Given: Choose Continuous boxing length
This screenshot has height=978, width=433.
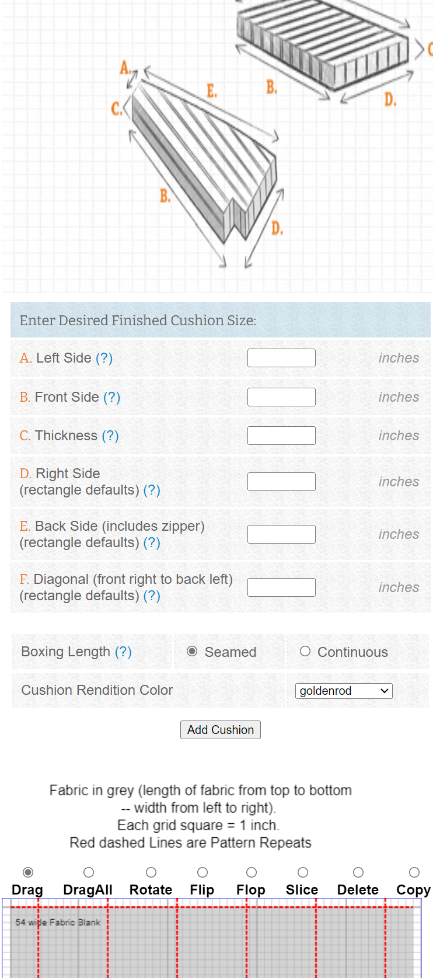Looking at the screenshot, I should 305,651.
